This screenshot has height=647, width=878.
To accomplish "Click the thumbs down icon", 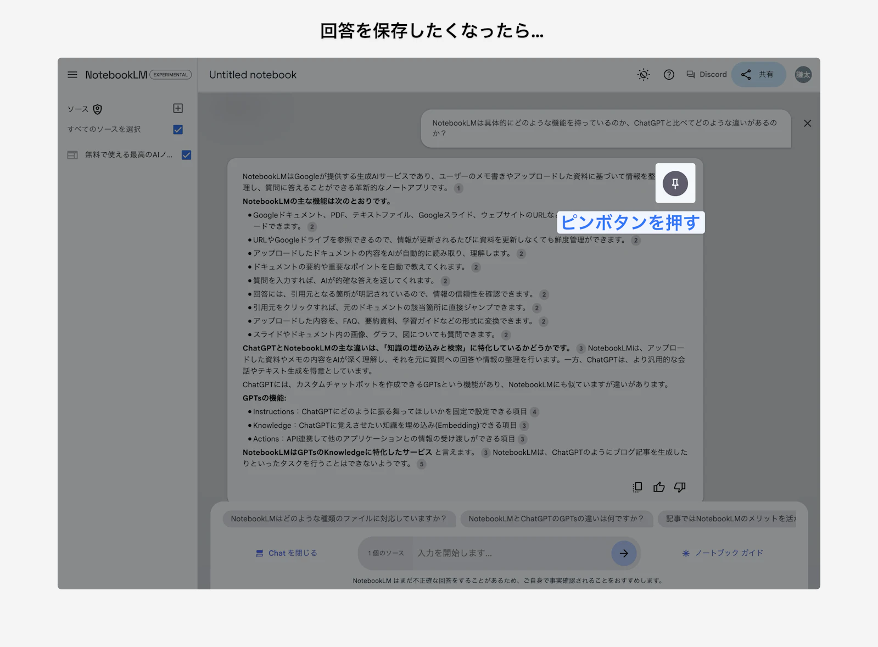I will [x=680, y=487].
